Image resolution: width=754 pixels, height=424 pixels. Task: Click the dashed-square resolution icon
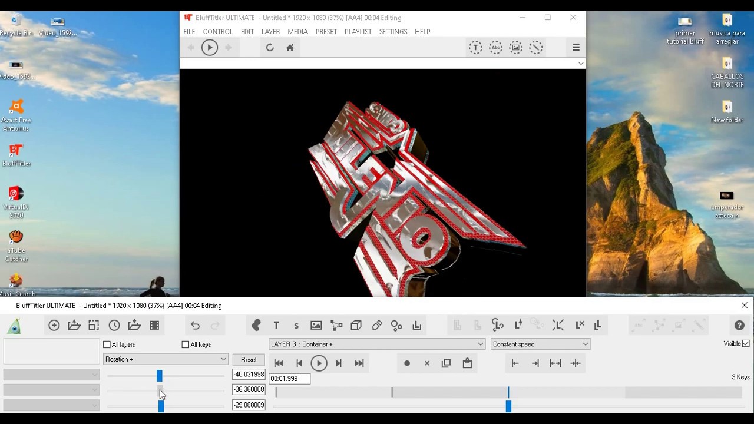click(94, 325)
